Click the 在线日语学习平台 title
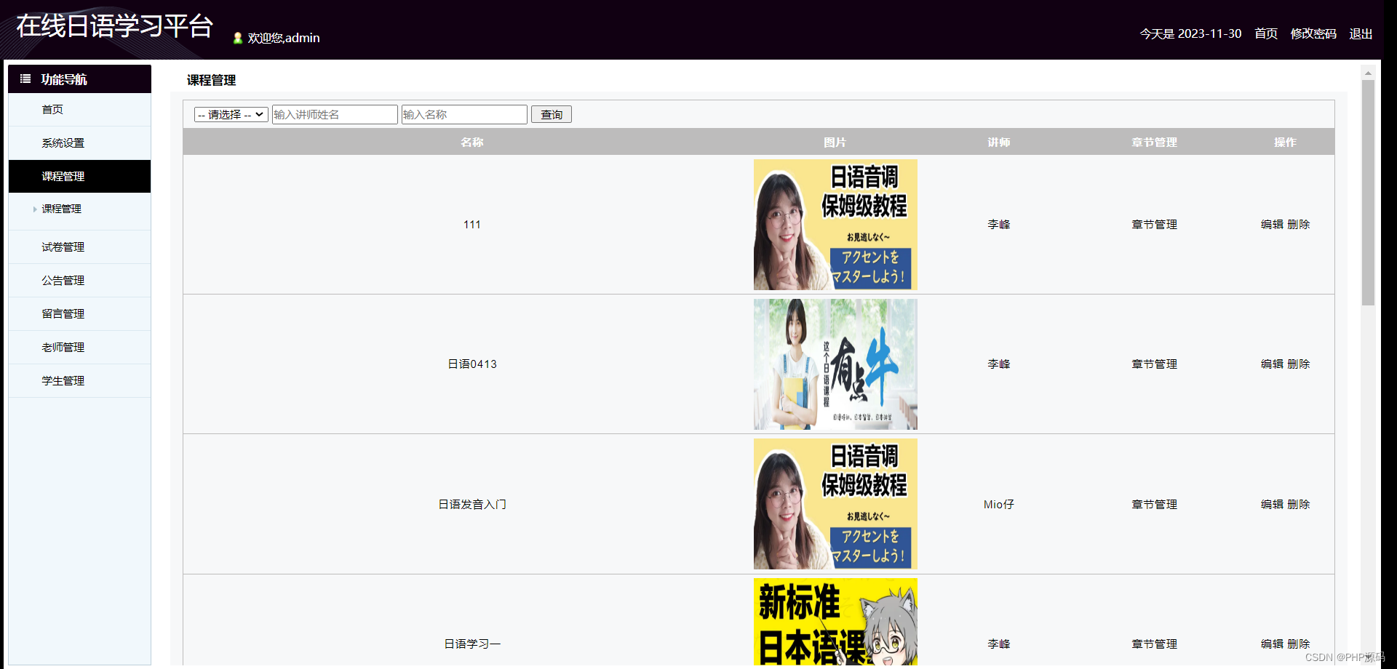The image size is (1397, 669). [114, 26]
